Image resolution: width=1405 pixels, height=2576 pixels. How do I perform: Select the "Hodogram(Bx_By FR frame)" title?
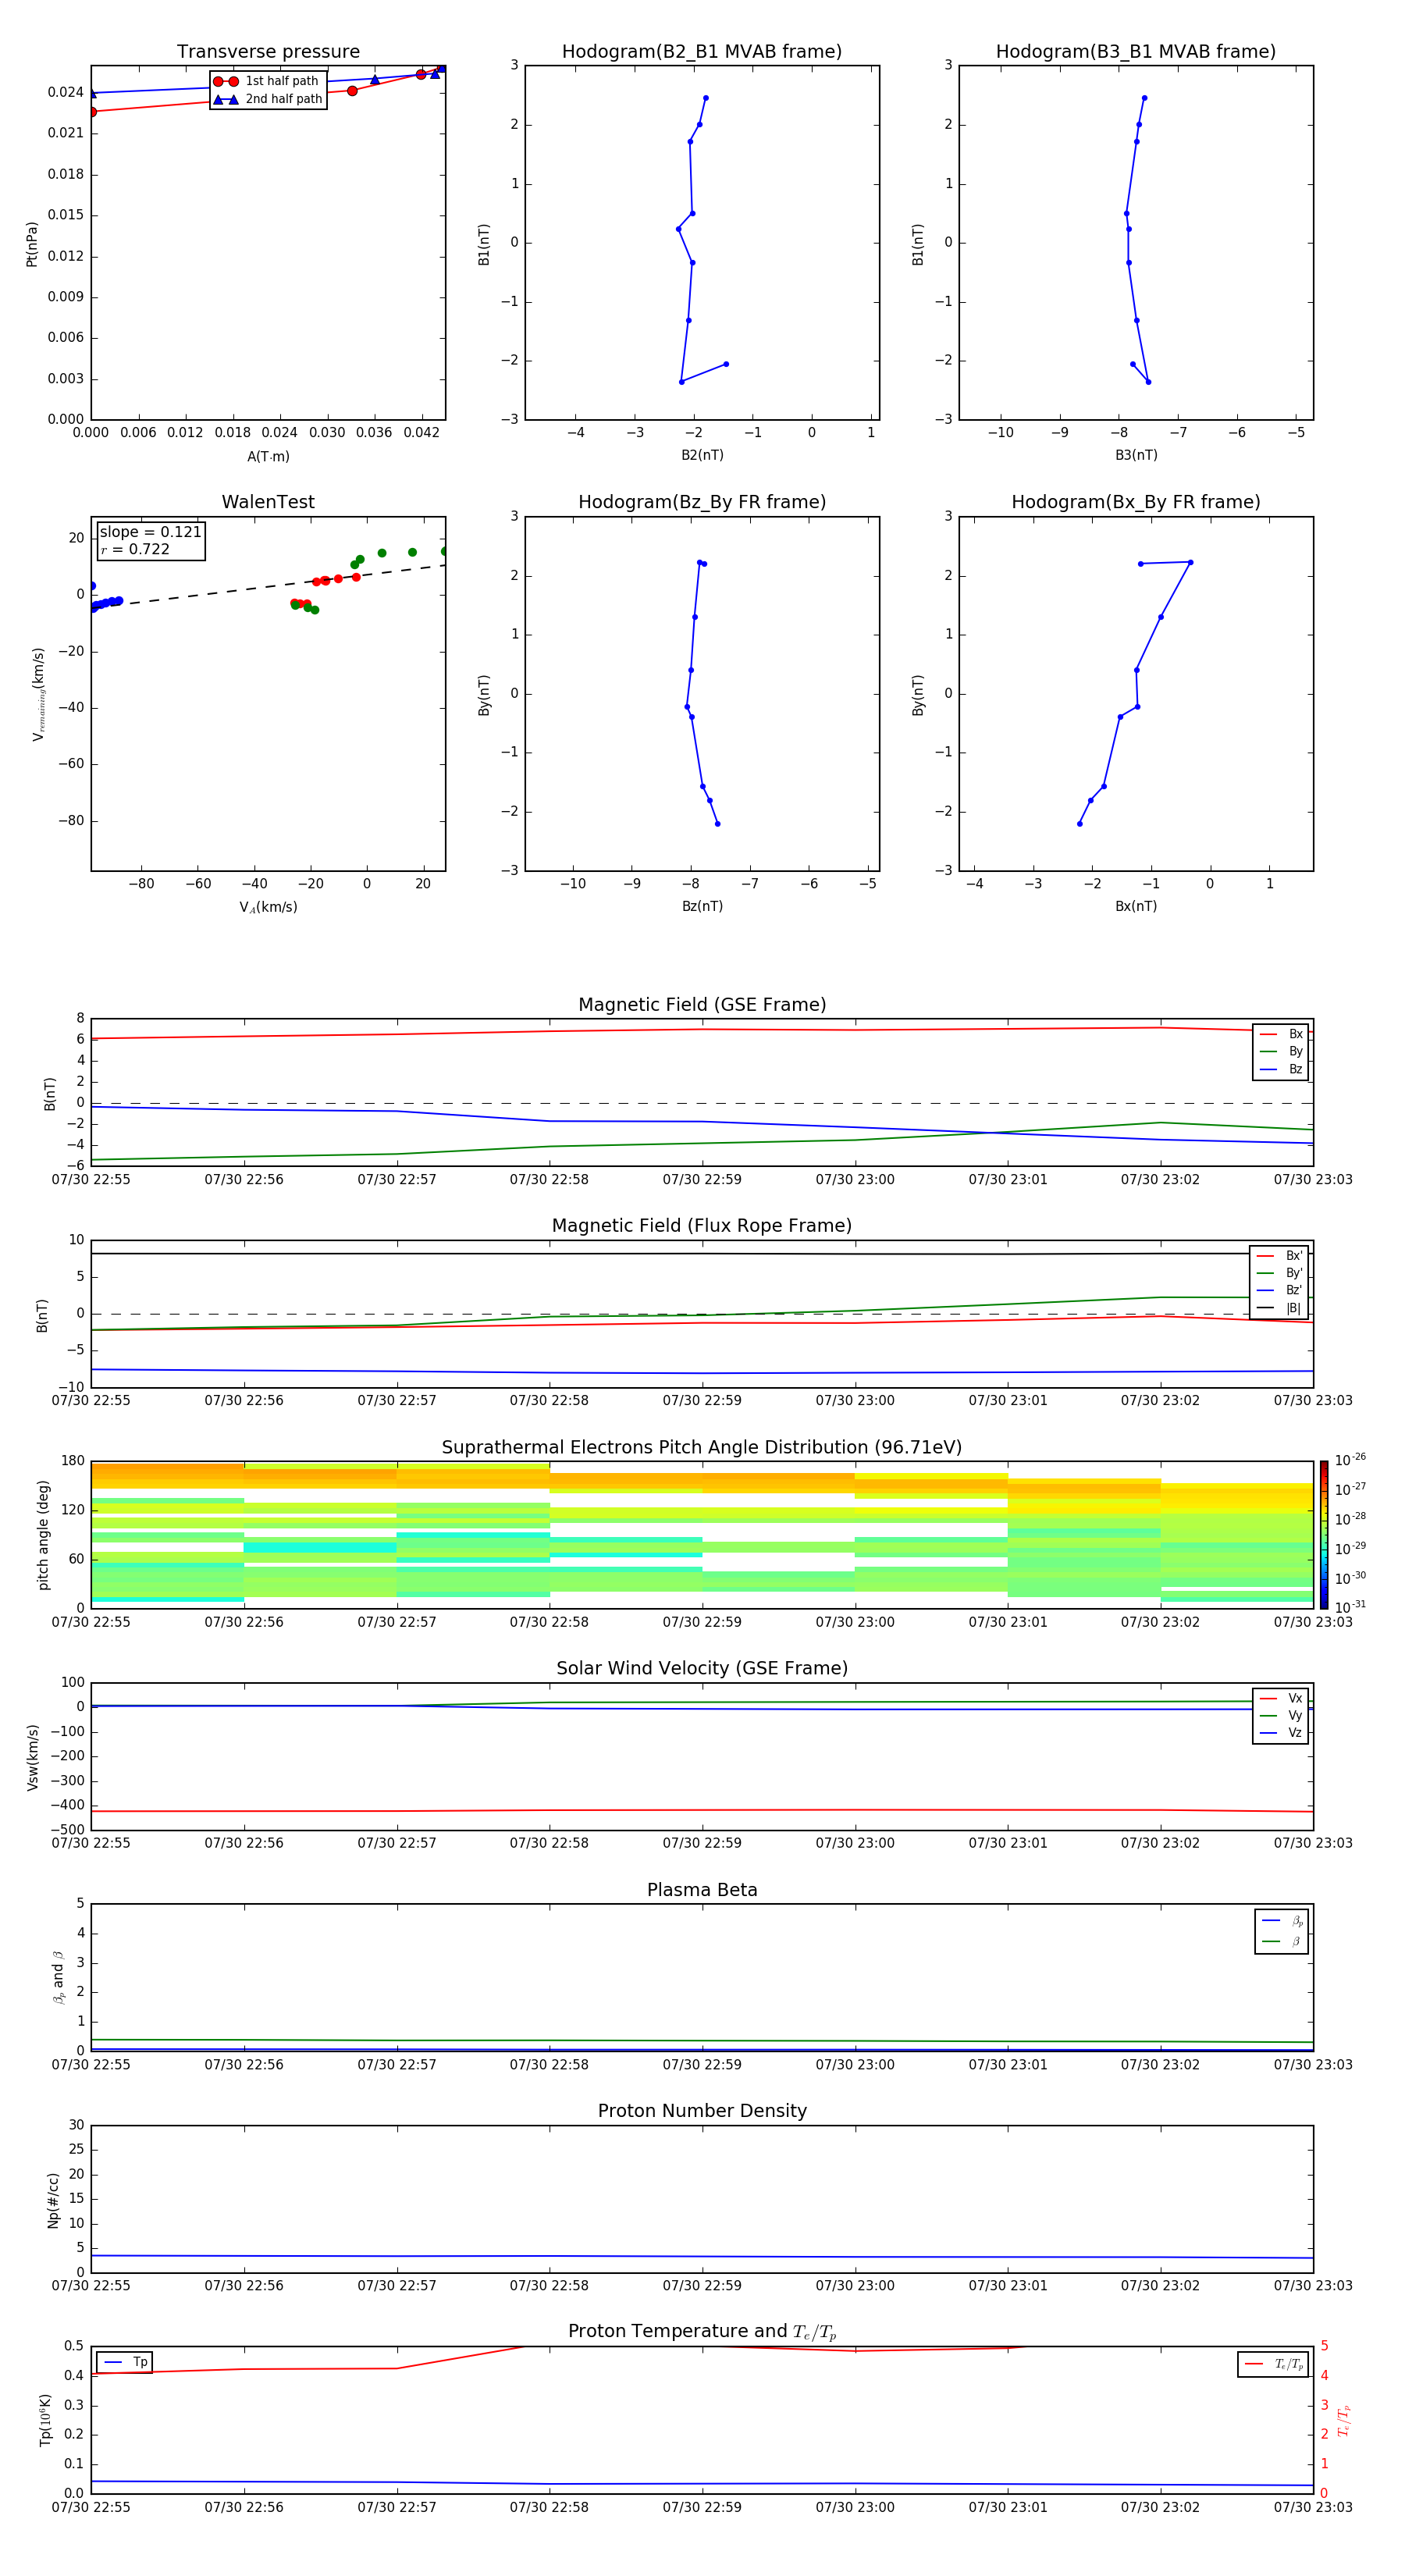point(1136,502)
